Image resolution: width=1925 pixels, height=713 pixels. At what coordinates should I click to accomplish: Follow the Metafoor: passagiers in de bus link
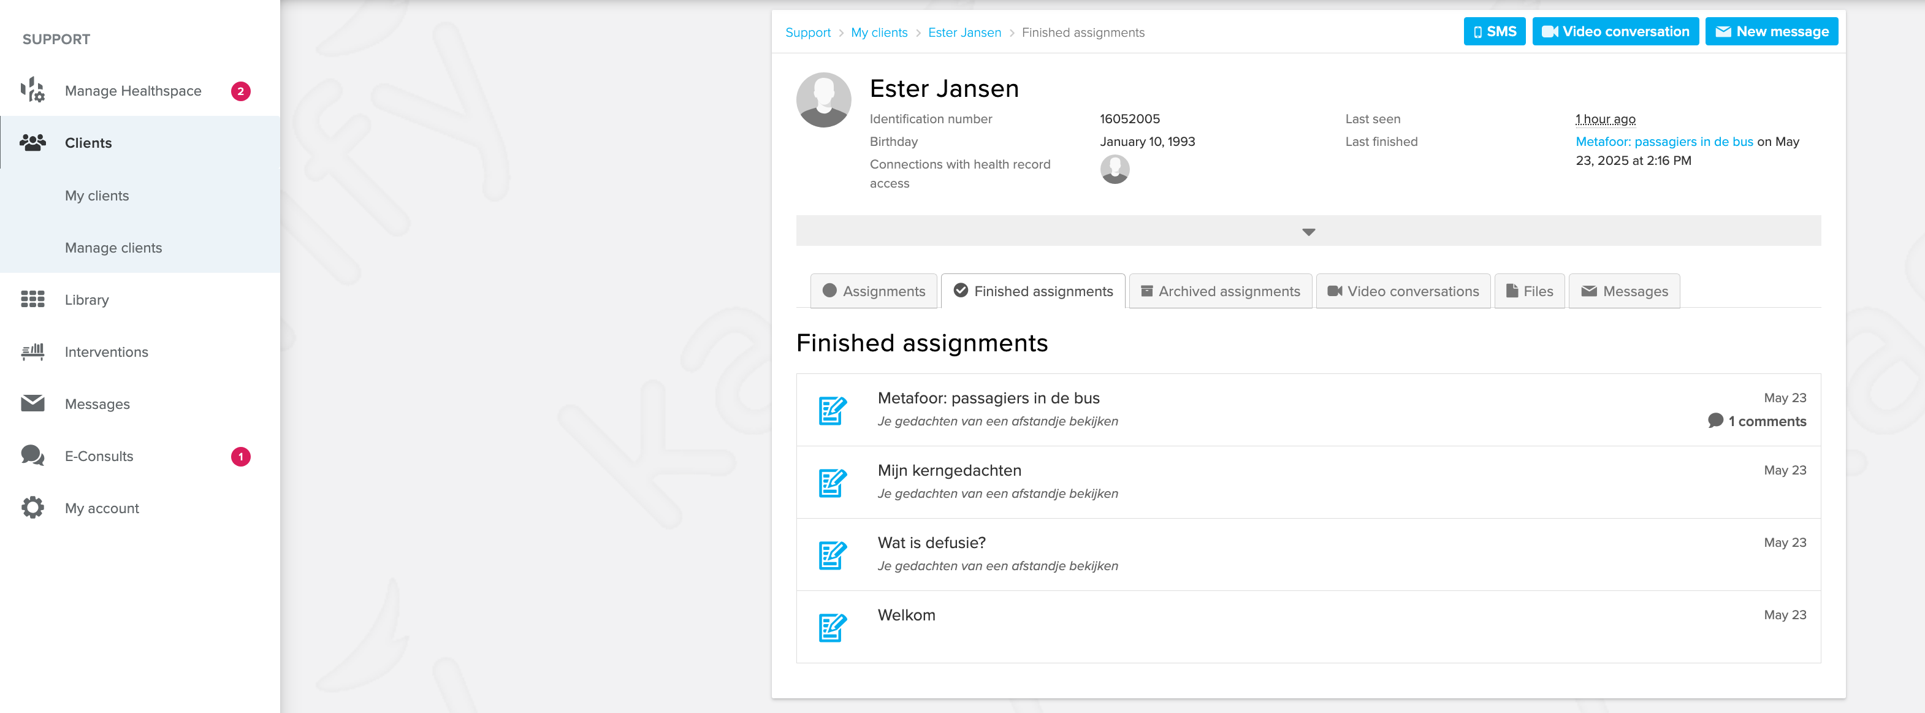coord(1663,141)
